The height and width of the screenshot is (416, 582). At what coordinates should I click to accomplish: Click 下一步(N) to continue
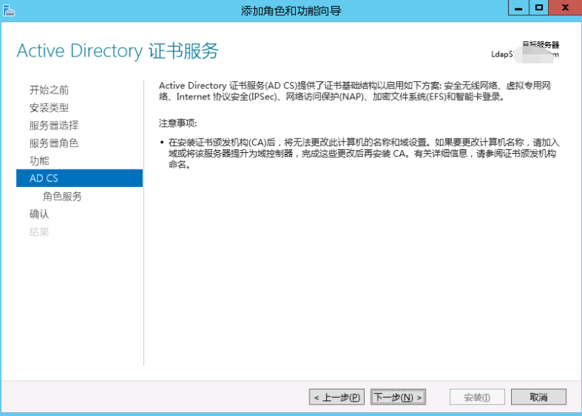point(398,397)
